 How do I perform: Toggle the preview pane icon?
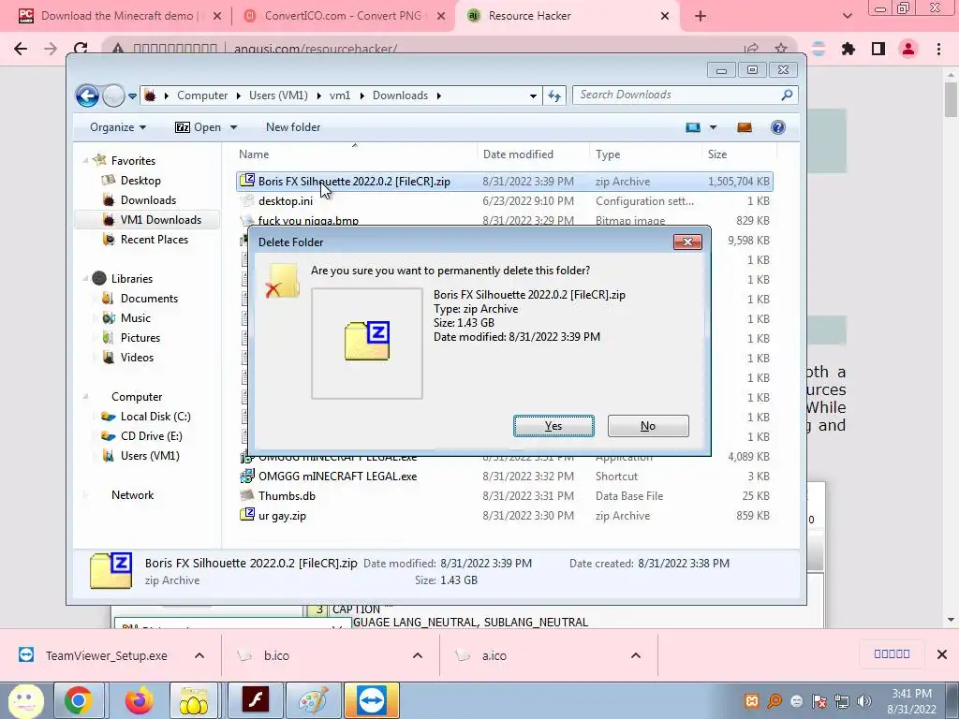[x=745, y=127]
